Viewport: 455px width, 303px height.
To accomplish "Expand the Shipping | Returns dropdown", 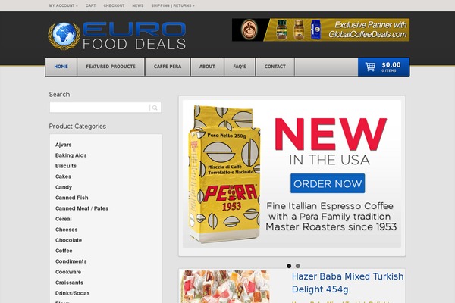I will click(173, 5).
